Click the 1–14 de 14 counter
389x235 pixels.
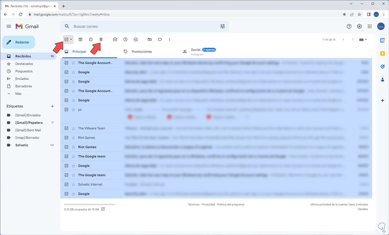point(329,40)
